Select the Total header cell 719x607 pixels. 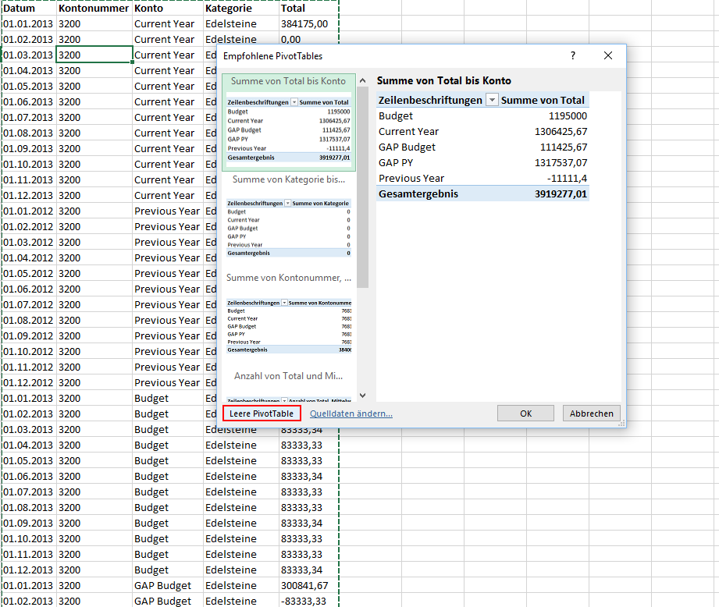308,9
